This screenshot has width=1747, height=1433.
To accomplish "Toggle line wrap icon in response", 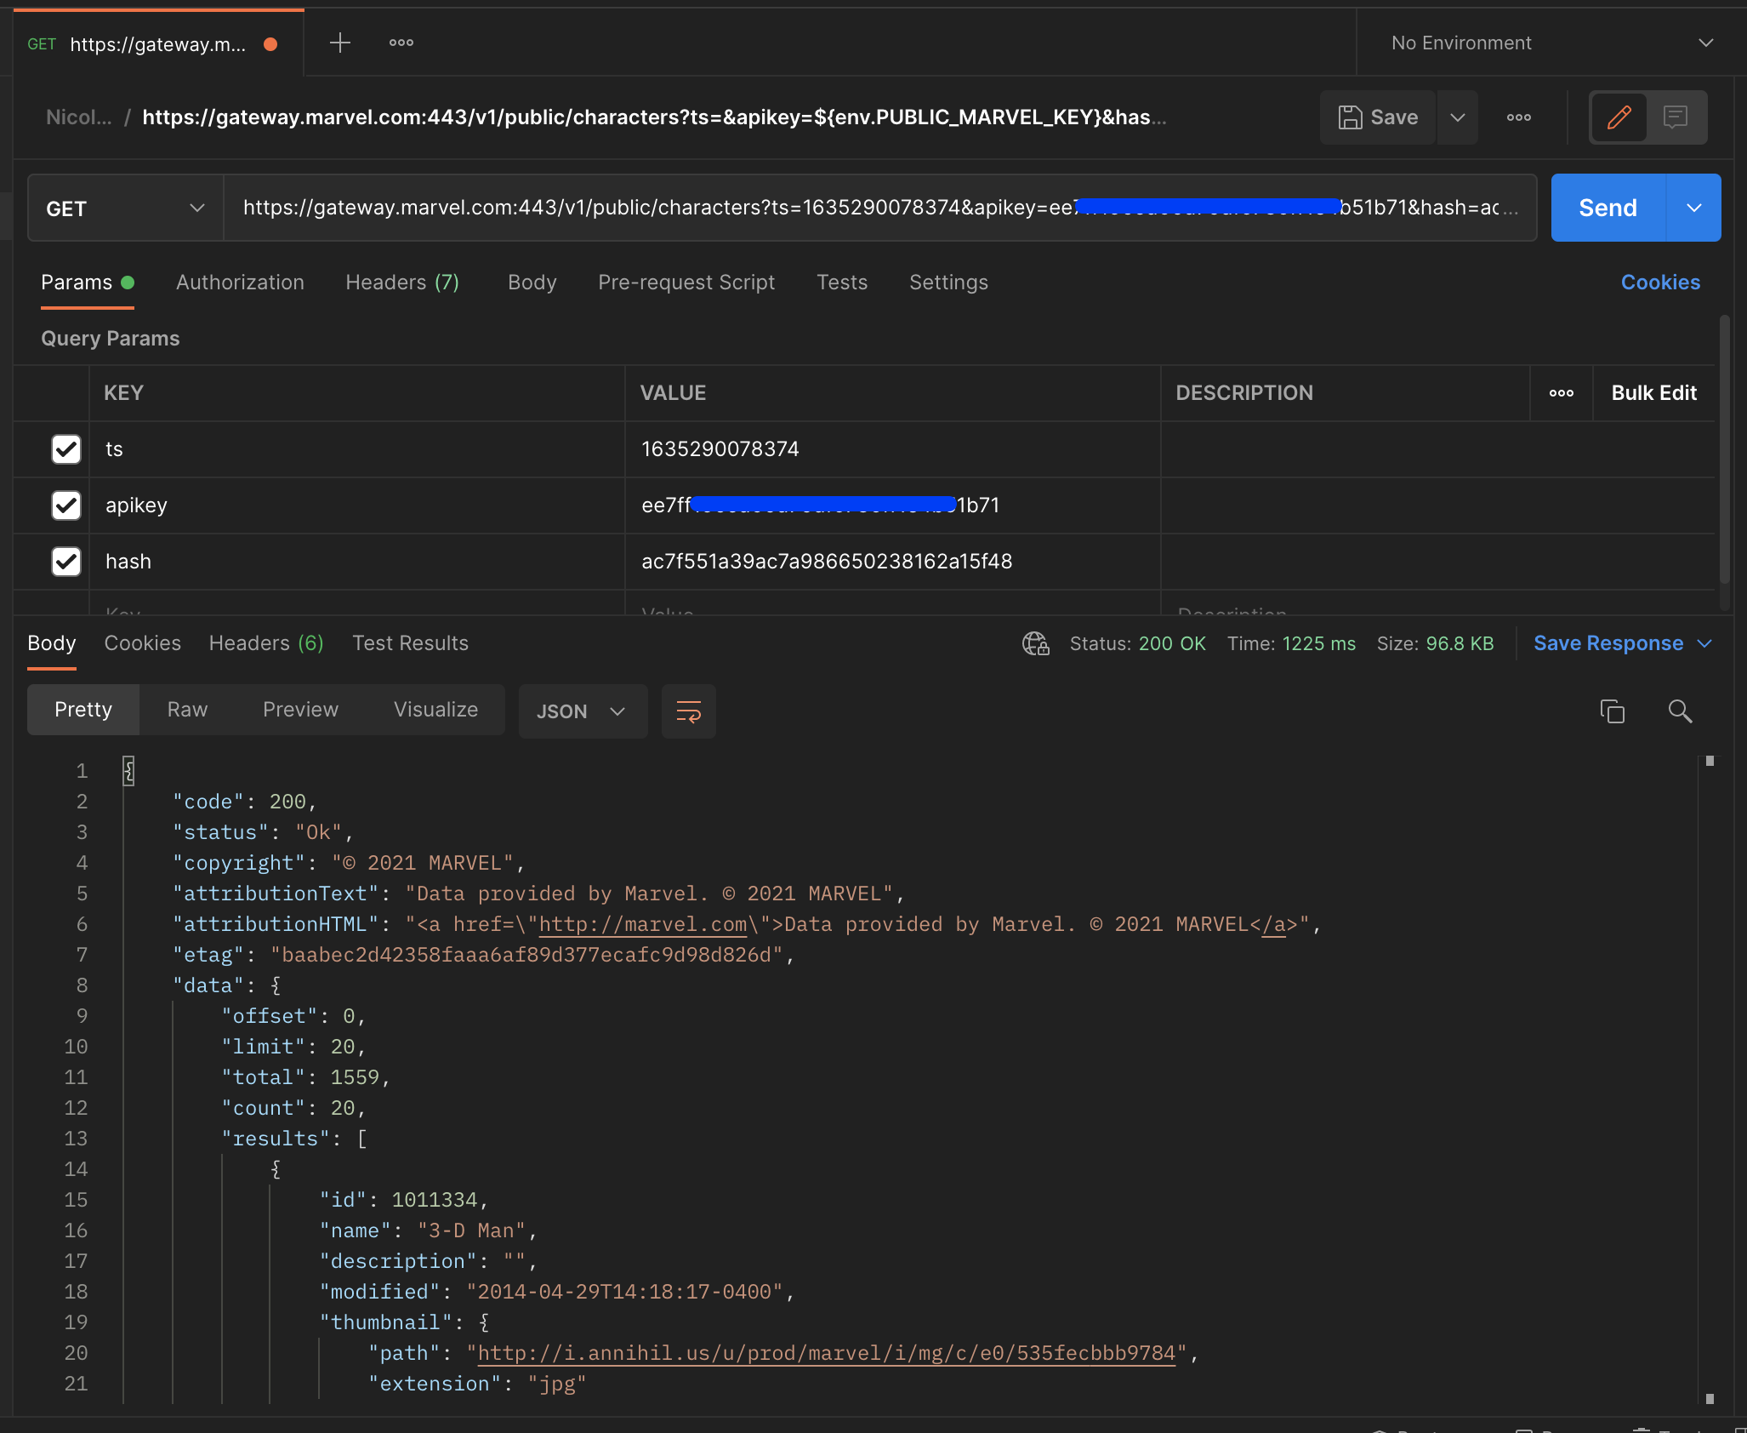I will pos(688,711).
